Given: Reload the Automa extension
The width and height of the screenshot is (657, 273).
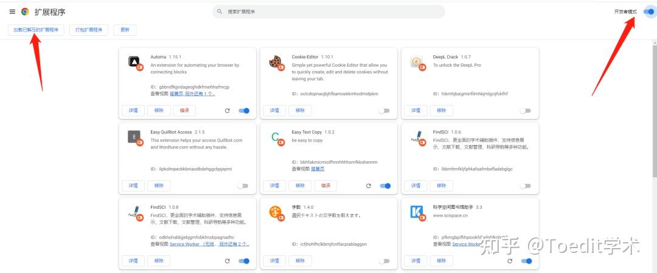Looking at the screenshot, I should (227, 111).
